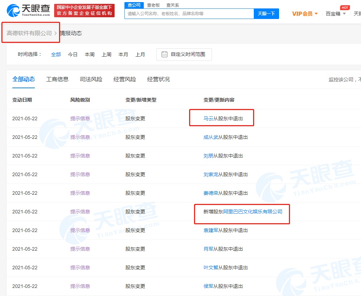The image size is (361, 296).
Task: Open 姜德荣 shareholder link
Action: (211, 193)
